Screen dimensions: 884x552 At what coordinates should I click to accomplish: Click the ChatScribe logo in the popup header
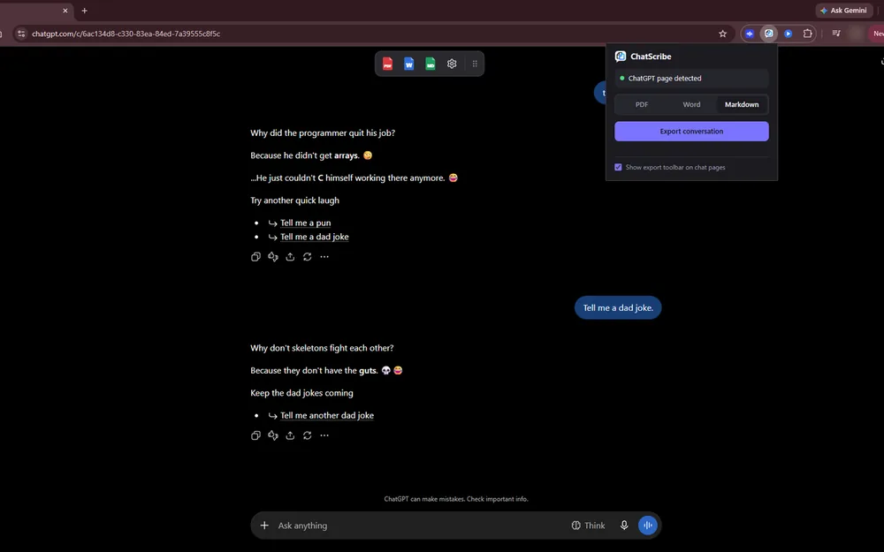(621, 57)
